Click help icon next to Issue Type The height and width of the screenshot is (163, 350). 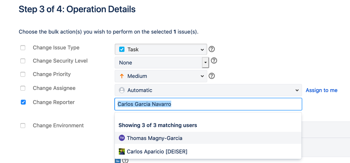click(x=212, y=49)
